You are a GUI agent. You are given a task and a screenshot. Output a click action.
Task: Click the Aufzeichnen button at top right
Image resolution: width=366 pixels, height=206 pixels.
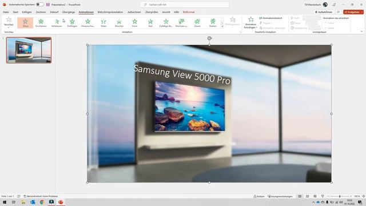[324, 12]
